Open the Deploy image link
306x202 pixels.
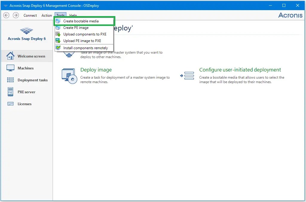96,70
